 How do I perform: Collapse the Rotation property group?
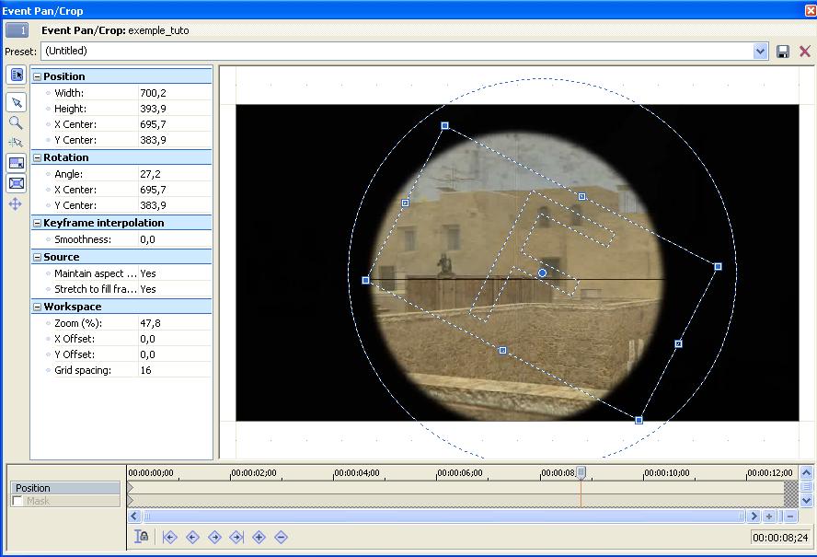point(37,157)
